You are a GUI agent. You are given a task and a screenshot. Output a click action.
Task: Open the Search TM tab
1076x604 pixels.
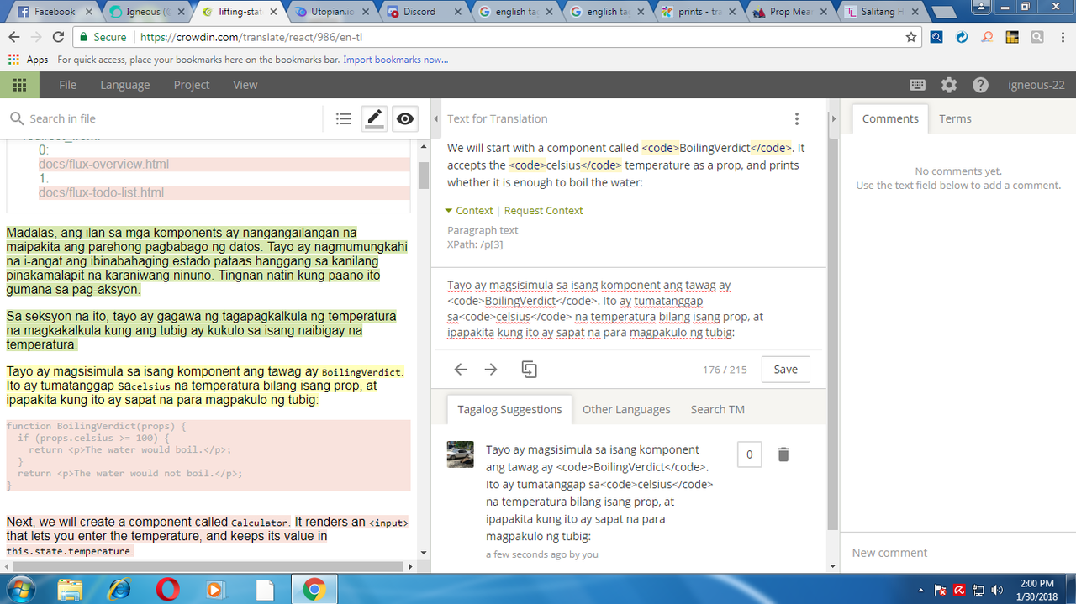[718, 409]
